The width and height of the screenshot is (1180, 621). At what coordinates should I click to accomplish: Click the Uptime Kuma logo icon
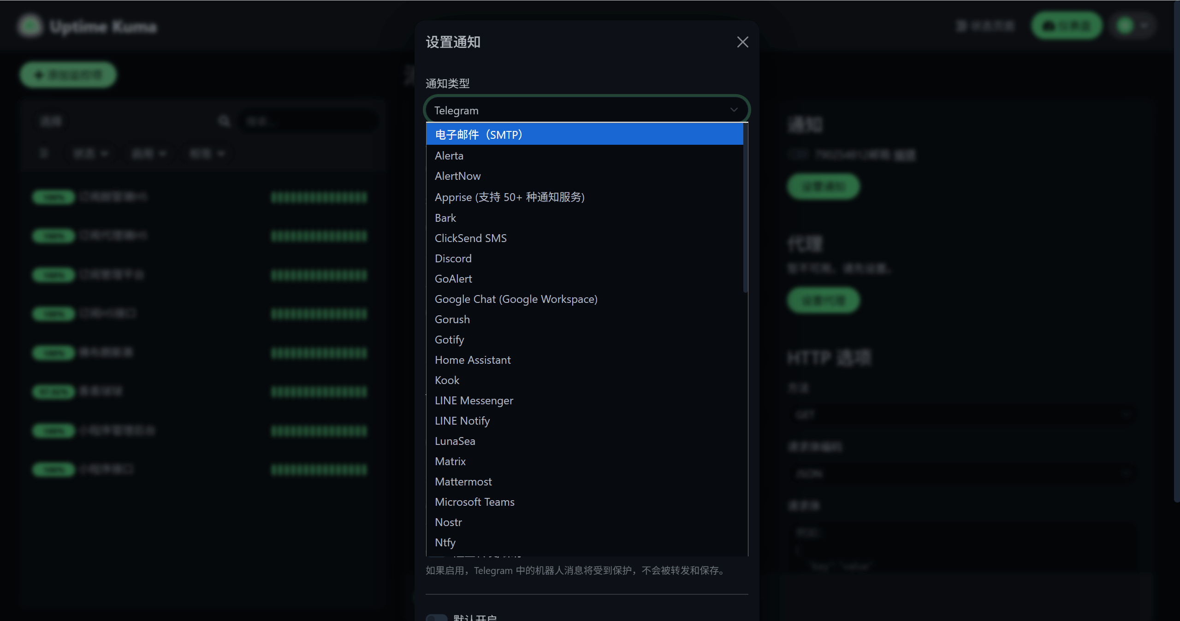(30, 25)
